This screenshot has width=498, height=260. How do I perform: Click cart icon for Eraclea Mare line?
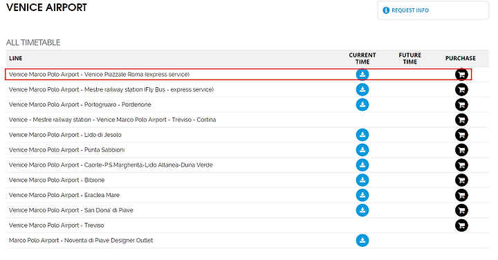[x=461, y=195]
